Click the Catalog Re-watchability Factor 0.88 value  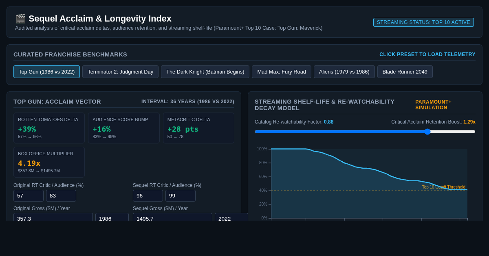coord(328,122)
